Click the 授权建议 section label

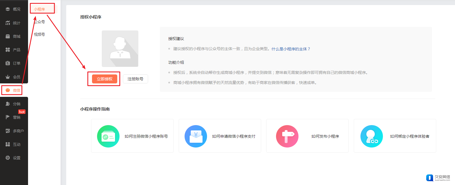(176, 39)
